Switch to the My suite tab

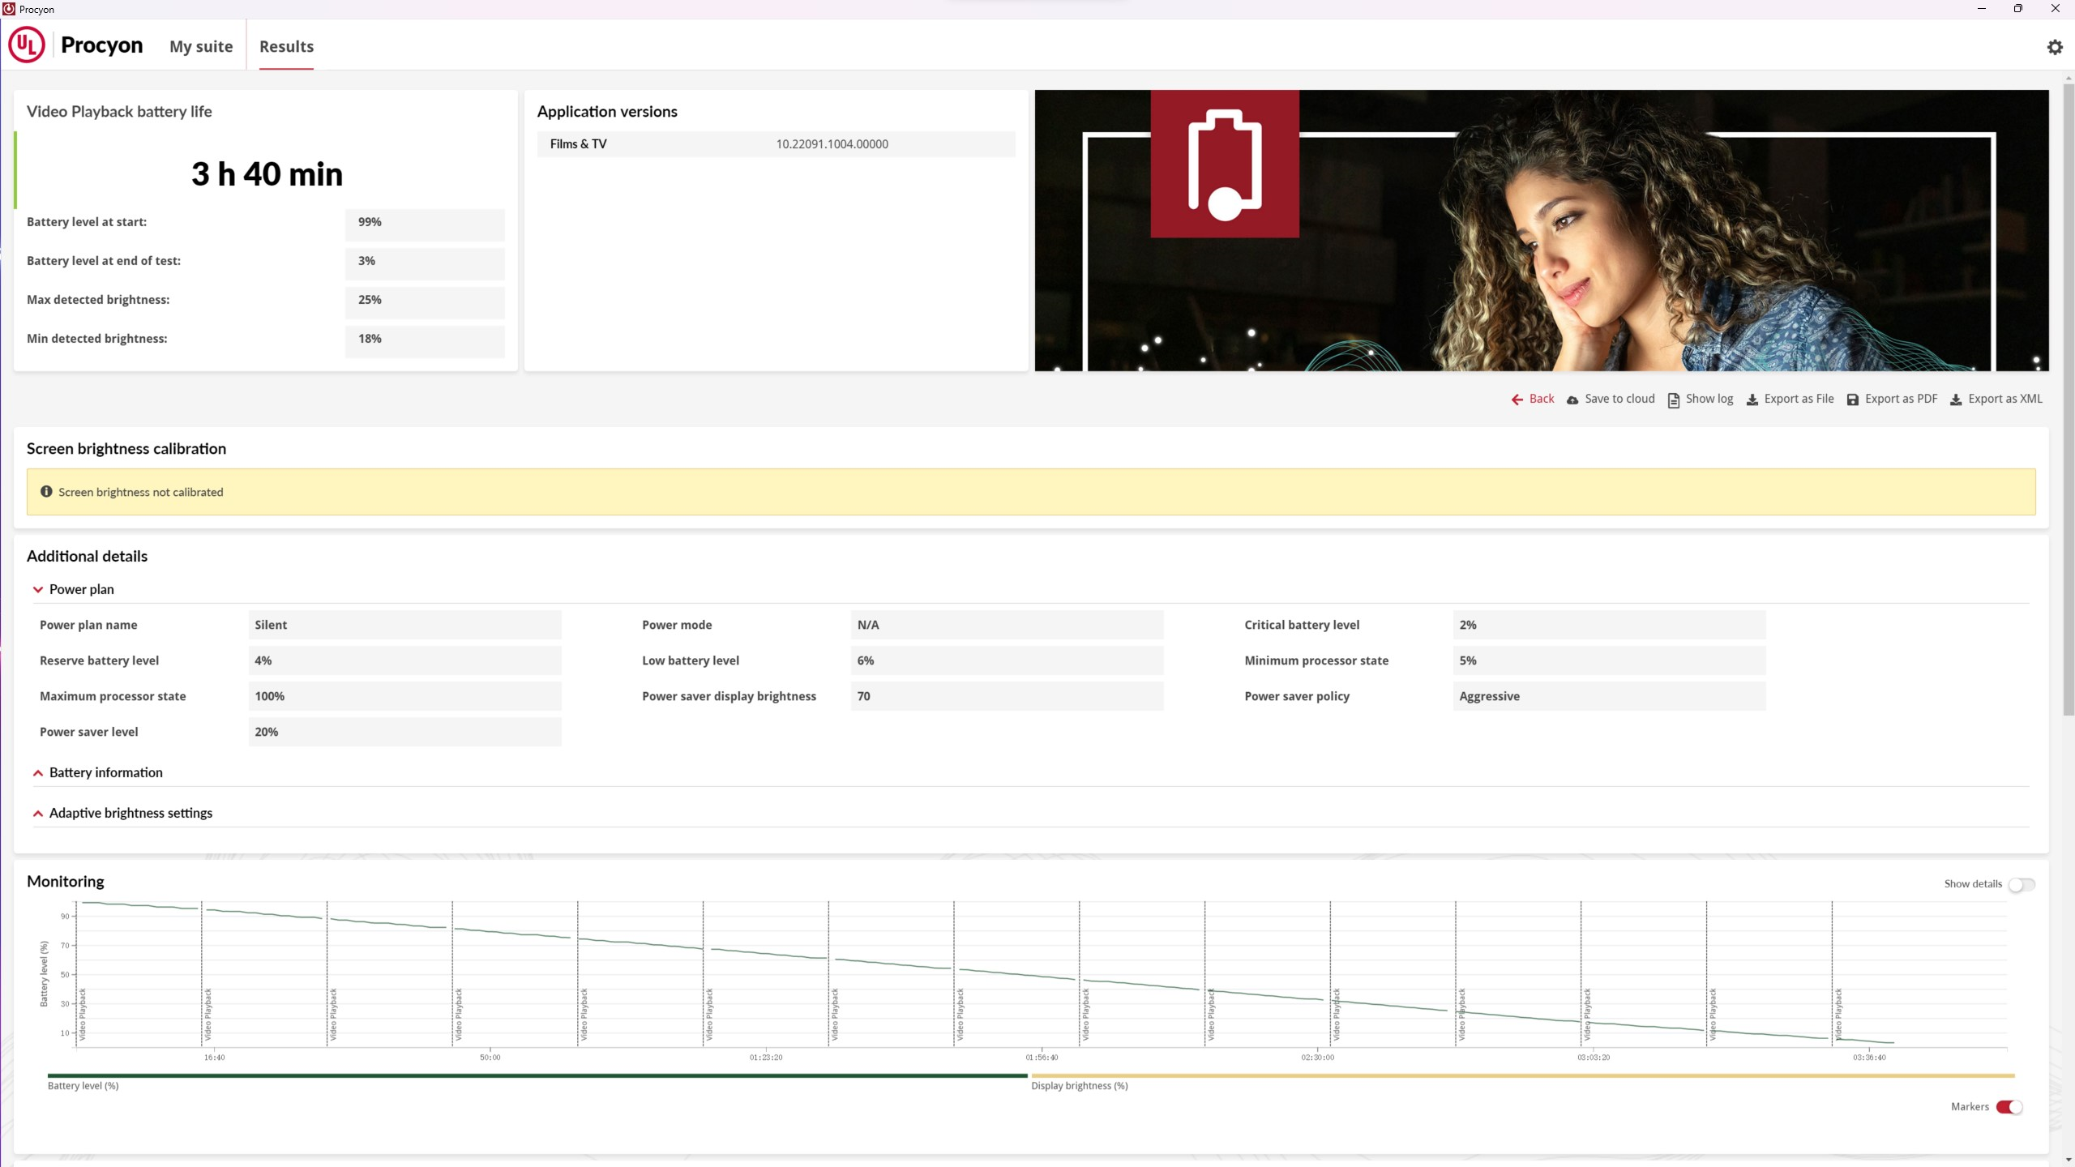pyautogui.click(x=201, y=46)
